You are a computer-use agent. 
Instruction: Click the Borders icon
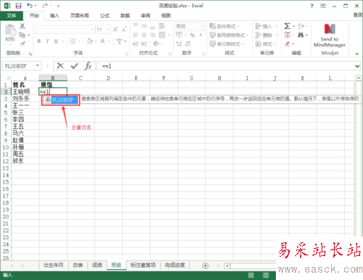(x=73, y=41)
